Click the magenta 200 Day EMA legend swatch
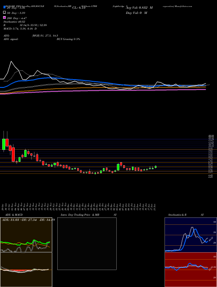Image resolution: width=217 pixels, height=287 pixels. (4, 18)
